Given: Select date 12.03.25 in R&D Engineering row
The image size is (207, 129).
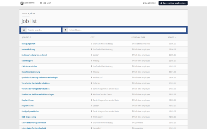Looking at the screenshot, I should (172, 117).
